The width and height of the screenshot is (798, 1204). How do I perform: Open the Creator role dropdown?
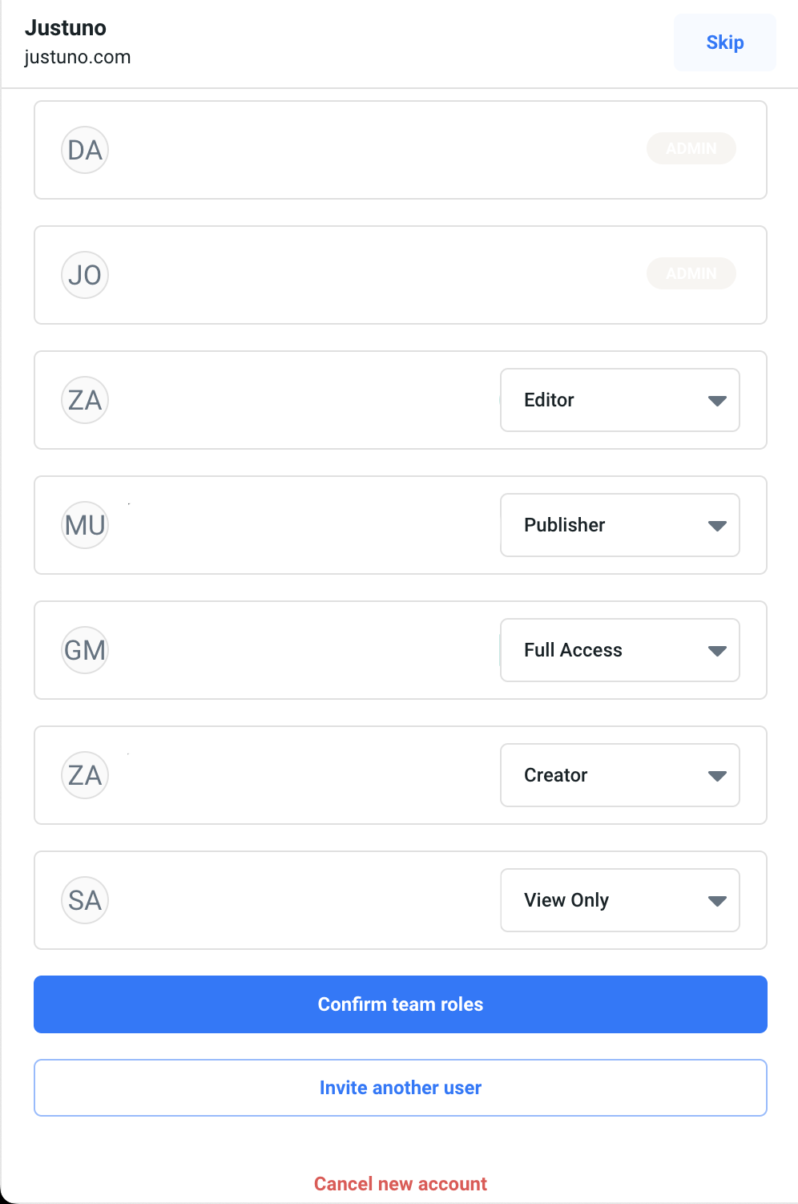tap(619, 775)
